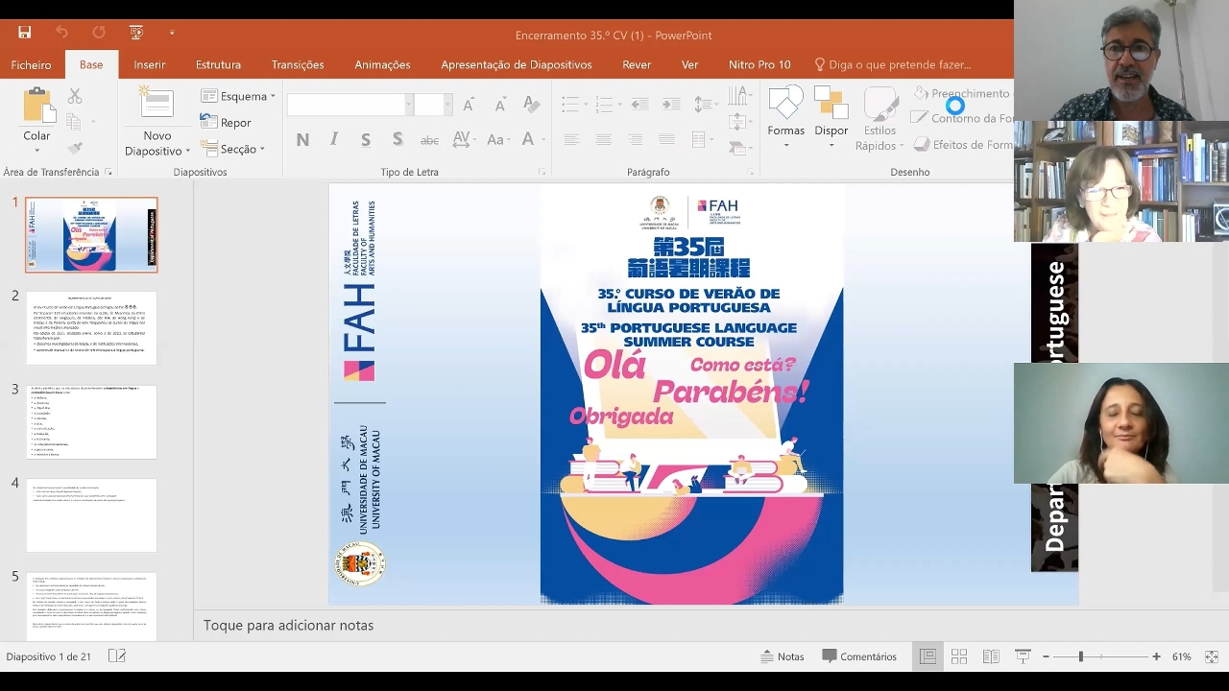Screen dimensions: 1229x691
Task: Open the Inserir ribbon tab
Action: pos(150,64)
